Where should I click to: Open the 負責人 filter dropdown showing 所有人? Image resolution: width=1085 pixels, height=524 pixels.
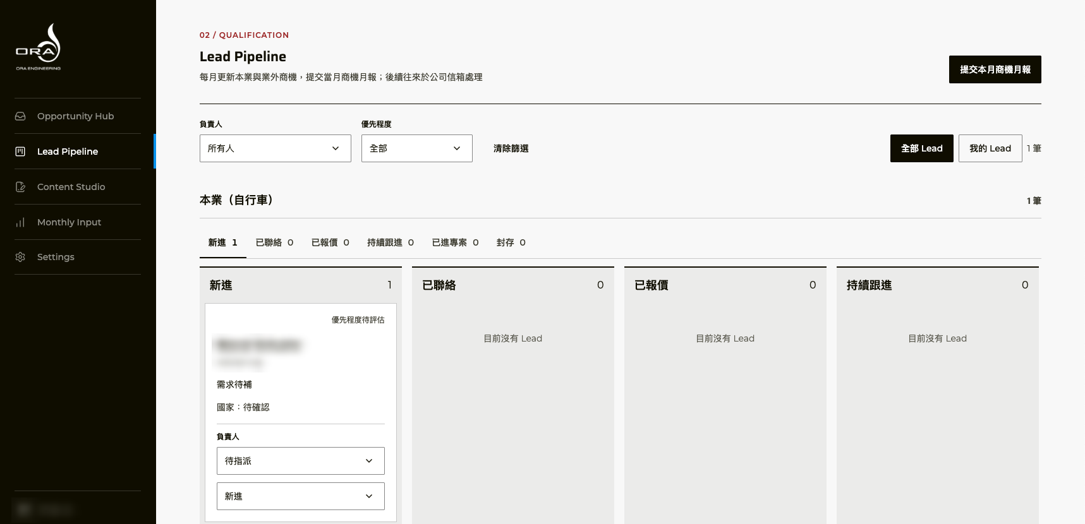pos(276,148)
